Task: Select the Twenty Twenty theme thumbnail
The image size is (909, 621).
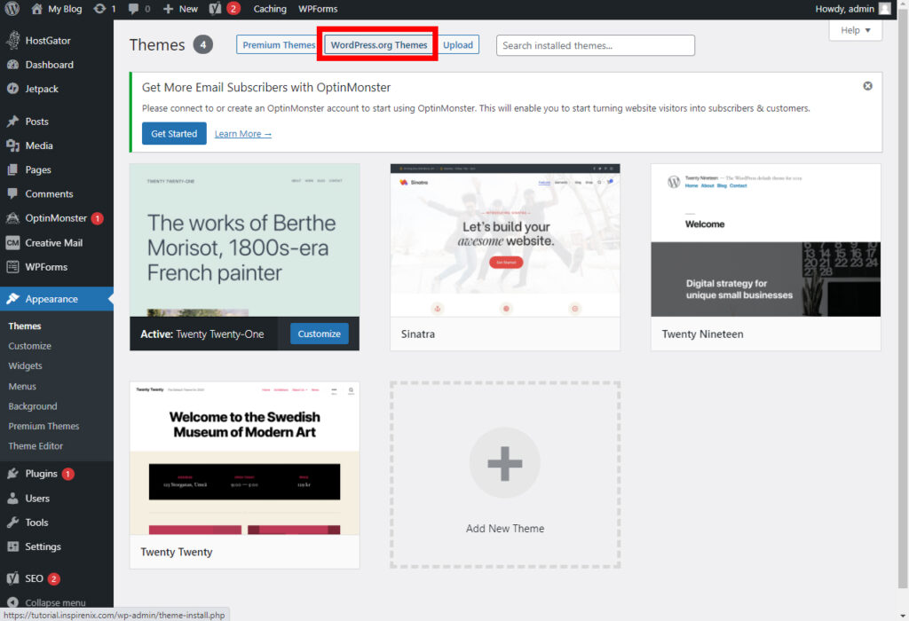Action: pyautogui.click(x=245, y=459)
